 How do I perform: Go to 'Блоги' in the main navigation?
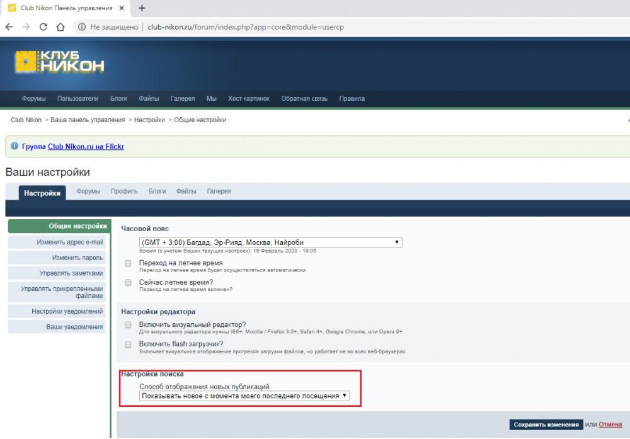tap(118, 98)
